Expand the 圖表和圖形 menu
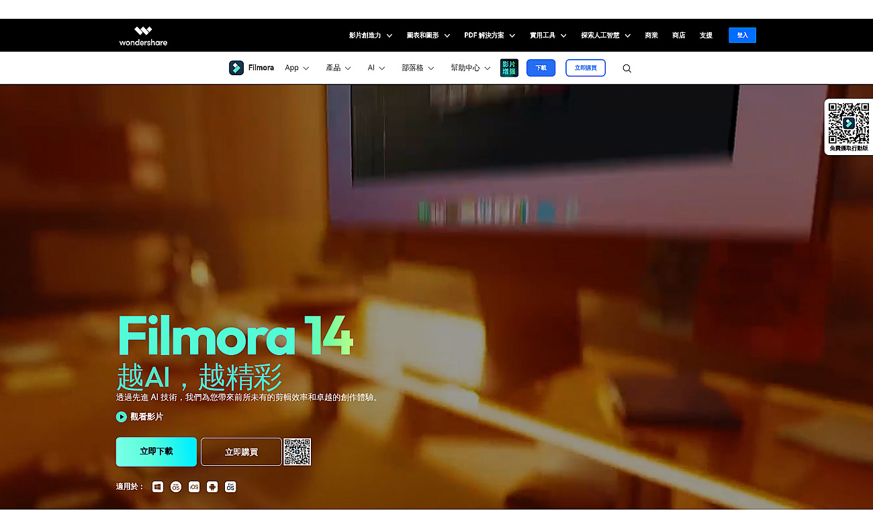873x529 pixels. [x=428, y=36]
